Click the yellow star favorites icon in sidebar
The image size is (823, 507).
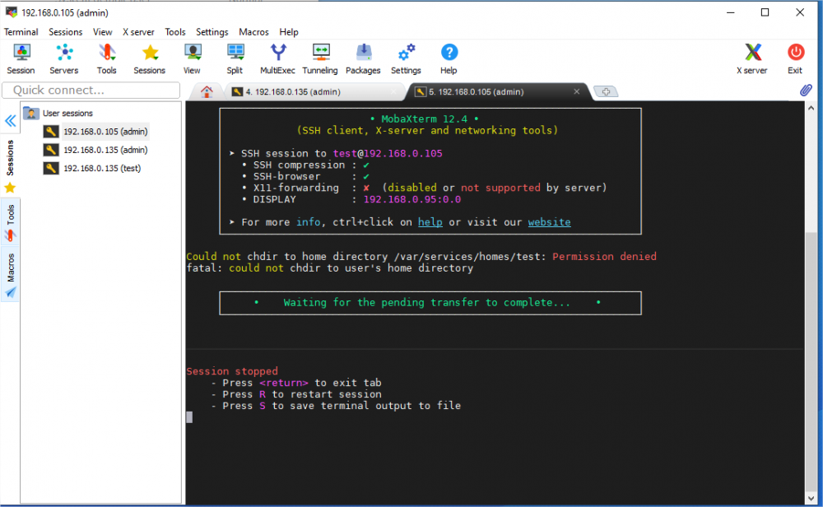tap(10, 188)
